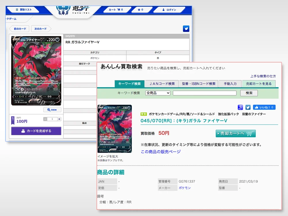Click the GG761337 management number
This screenshot has height=216, width=288.
click(187, 181)
